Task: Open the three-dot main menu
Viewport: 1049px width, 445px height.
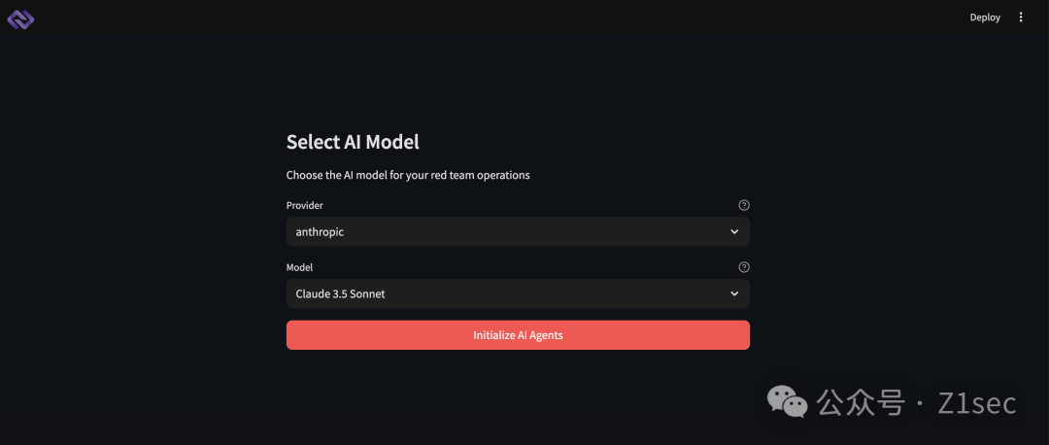Action: [1021, 17]
